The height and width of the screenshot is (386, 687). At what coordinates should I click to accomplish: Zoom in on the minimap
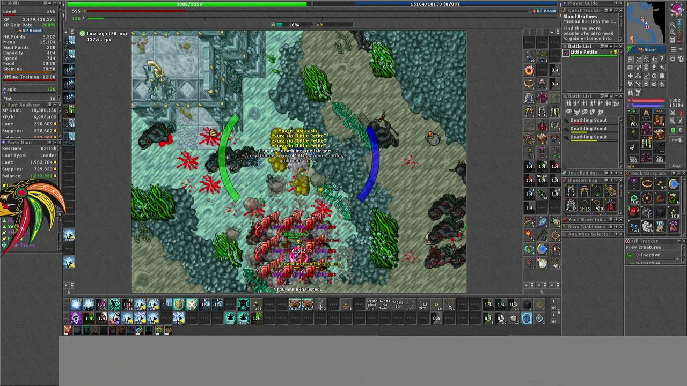tap(673, 32)
